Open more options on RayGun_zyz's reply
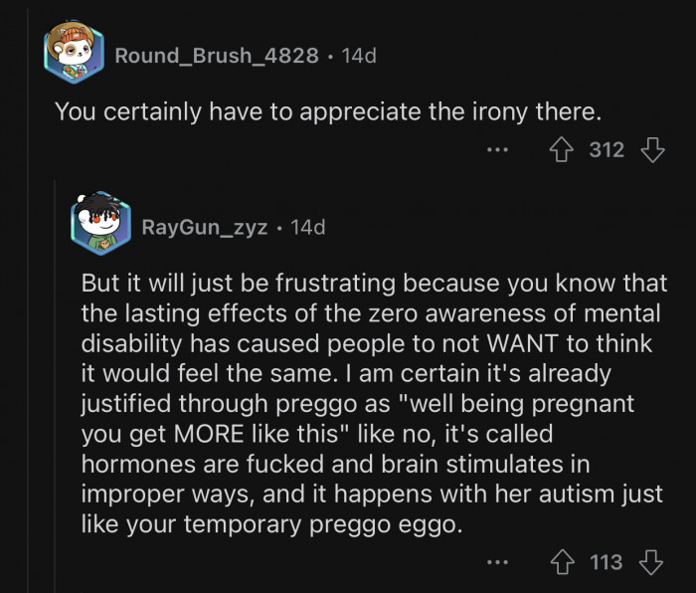Viewport: 696px width, 593px height. 498,564
